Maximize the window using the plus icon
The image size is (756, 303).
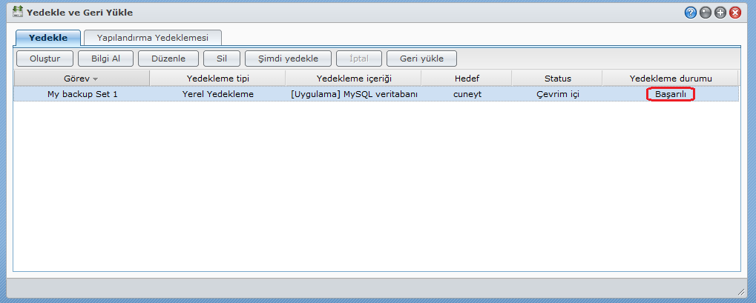tap(720, 13)
